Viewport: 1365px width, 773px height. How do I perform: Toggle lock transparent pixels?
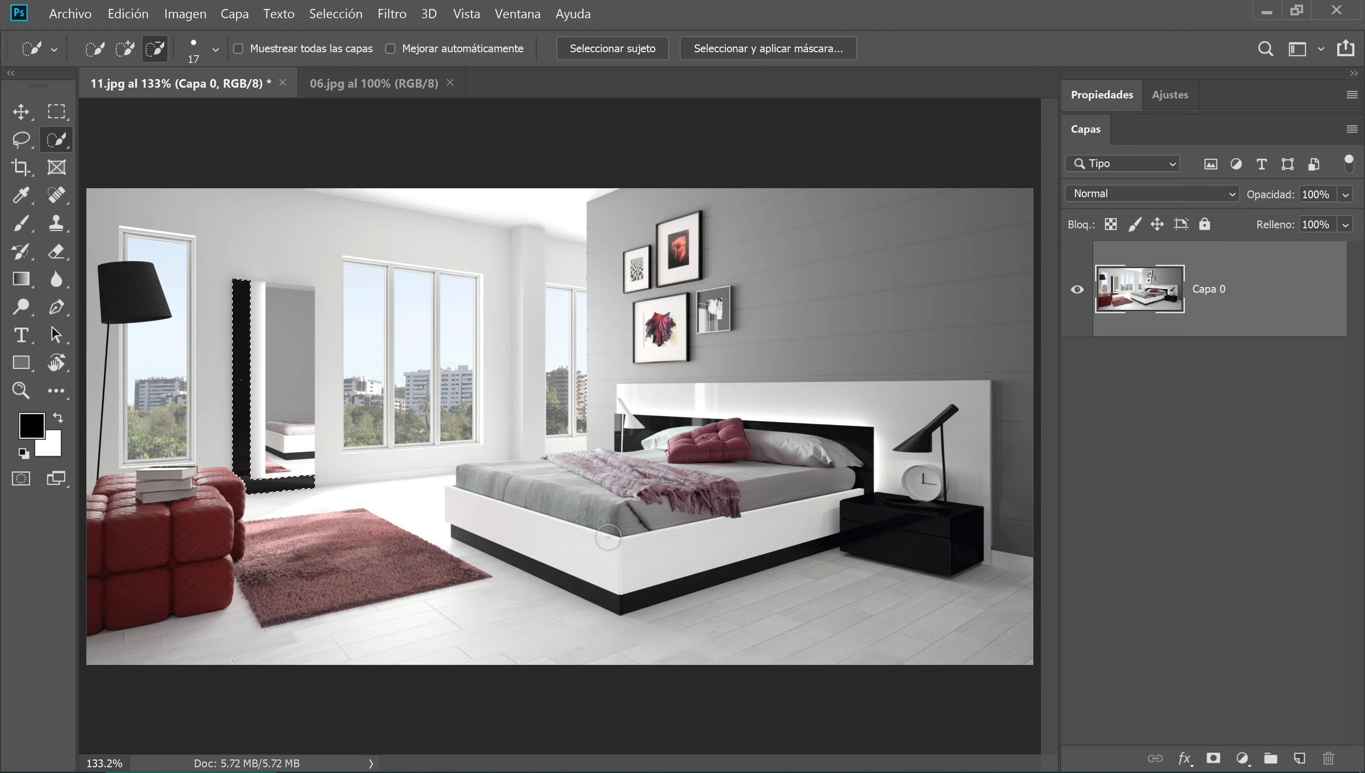point(1111,224)
